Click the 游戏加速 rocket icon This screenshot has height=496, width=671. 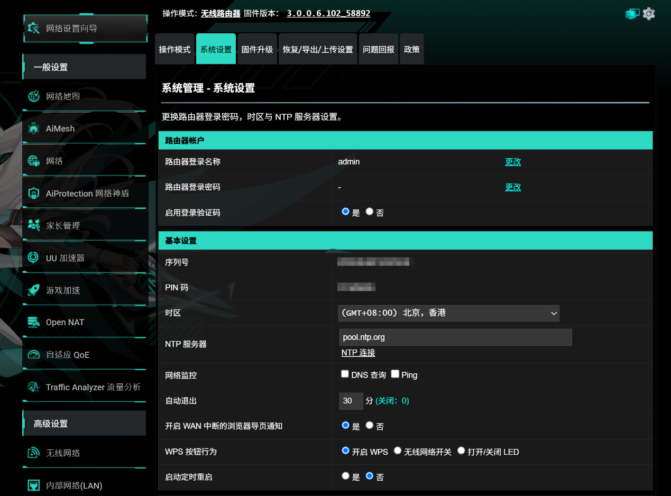34,290
